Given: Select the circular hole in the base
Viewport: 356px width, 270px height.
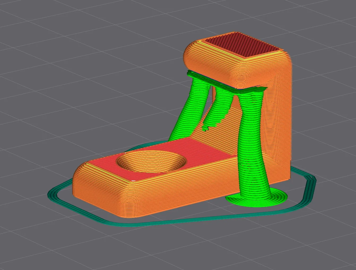Looking at the screenshot, I should [151, 162].
